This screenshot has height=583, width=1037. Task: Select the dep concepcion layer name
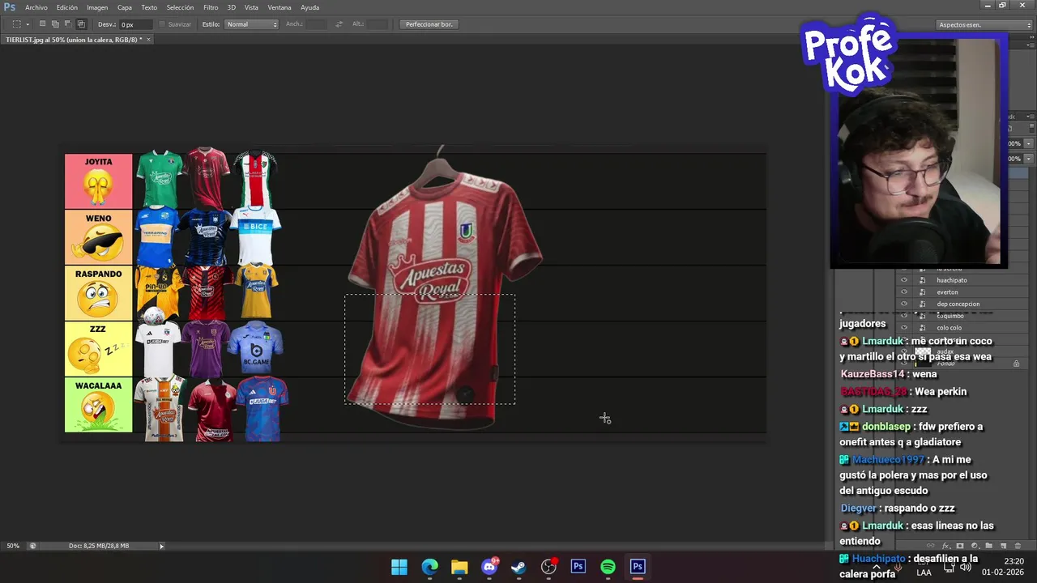(x=958, y=304)
